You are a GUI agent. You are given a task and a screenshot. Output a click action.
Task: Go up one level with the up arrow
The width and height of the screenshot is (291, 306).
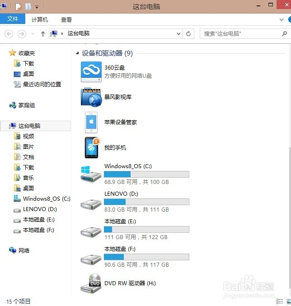point(43,34)
